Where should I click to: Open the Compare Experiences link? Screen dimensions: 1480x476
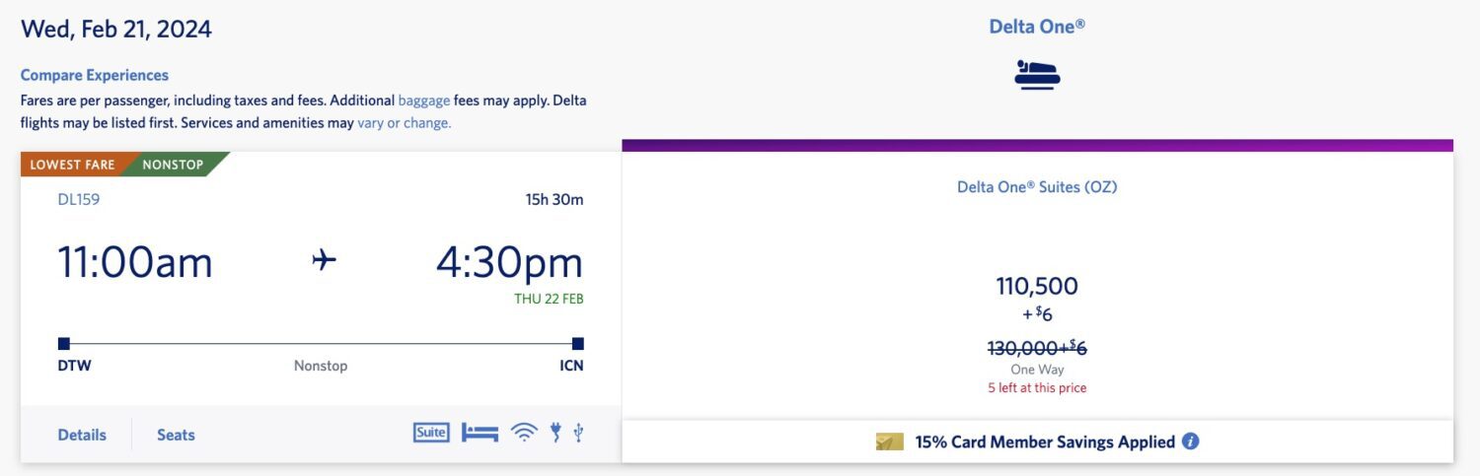pyautogui.click(x=95, y=75)
